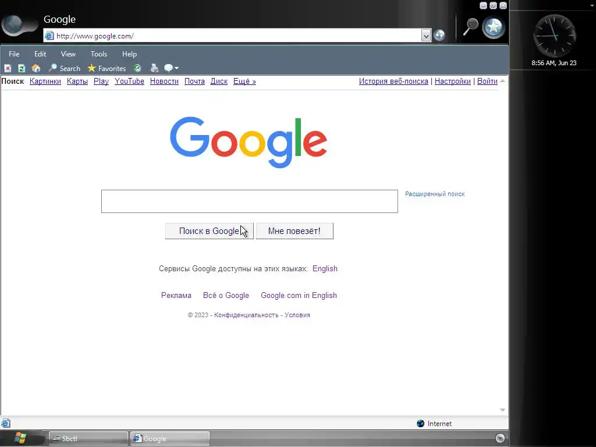
Task: Click the History globe icon in toolbar
Action: pos(137,69)
